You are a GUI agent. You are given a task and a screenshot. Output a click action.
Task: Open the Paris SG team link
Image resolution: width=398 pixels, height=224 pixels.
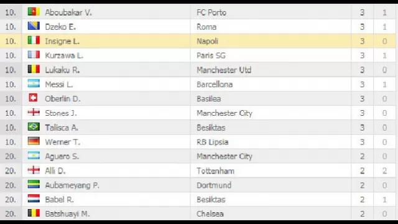211,55
